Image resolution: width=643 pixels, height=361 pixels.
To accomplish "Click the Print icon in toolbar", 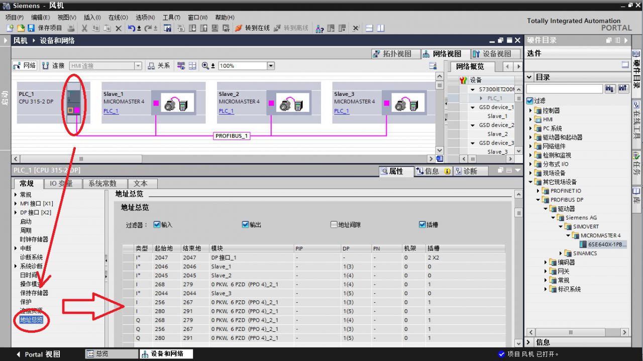I will pos(71,28).
